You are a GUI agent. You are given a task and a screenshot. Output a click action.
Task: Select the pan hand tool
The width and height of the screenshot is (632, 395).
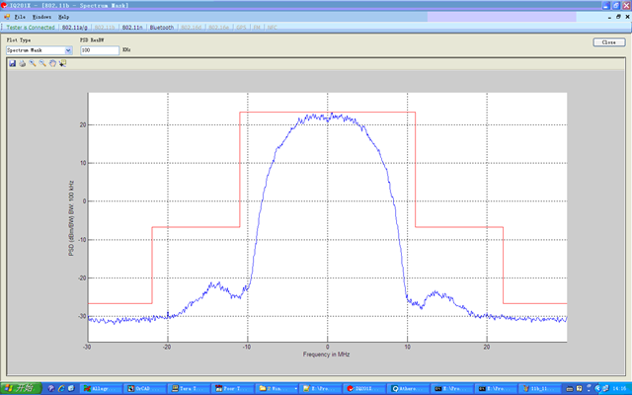click(x=52, y=63)
